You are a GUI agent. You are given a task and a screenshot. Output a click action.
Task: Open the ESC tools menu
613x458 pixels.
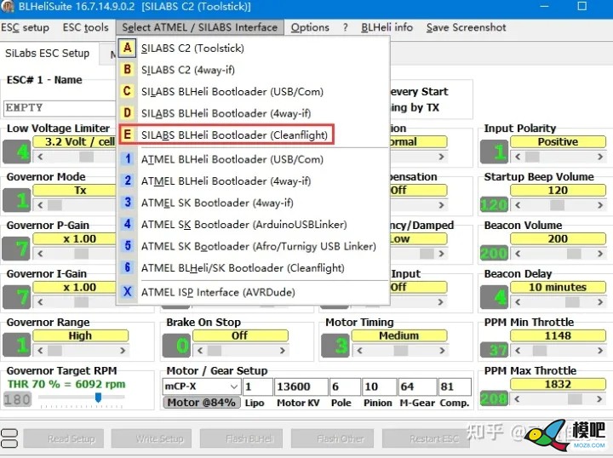pyautogui.click(x=86, y=27)
